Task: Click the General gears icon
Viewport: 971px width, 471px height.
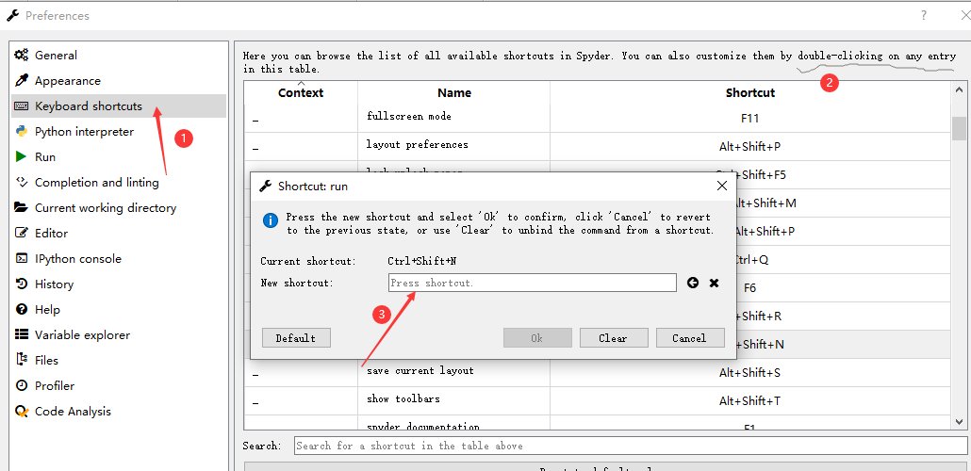Action: 22,55
